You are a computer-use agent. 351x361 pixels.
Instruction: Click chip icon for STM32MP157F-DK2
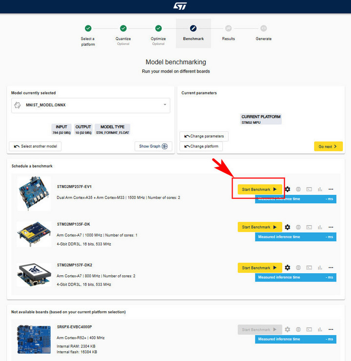click(298, 267)
